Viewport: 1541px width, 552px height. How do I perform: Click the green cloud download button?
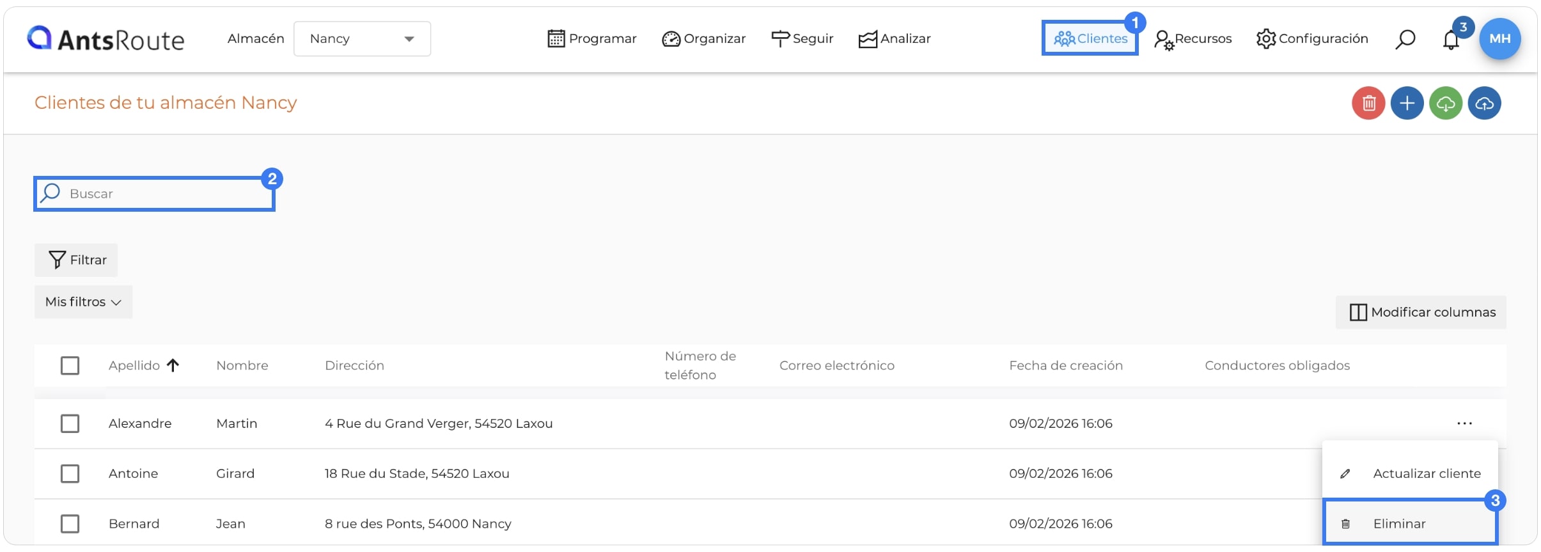tap(1446, 103)
